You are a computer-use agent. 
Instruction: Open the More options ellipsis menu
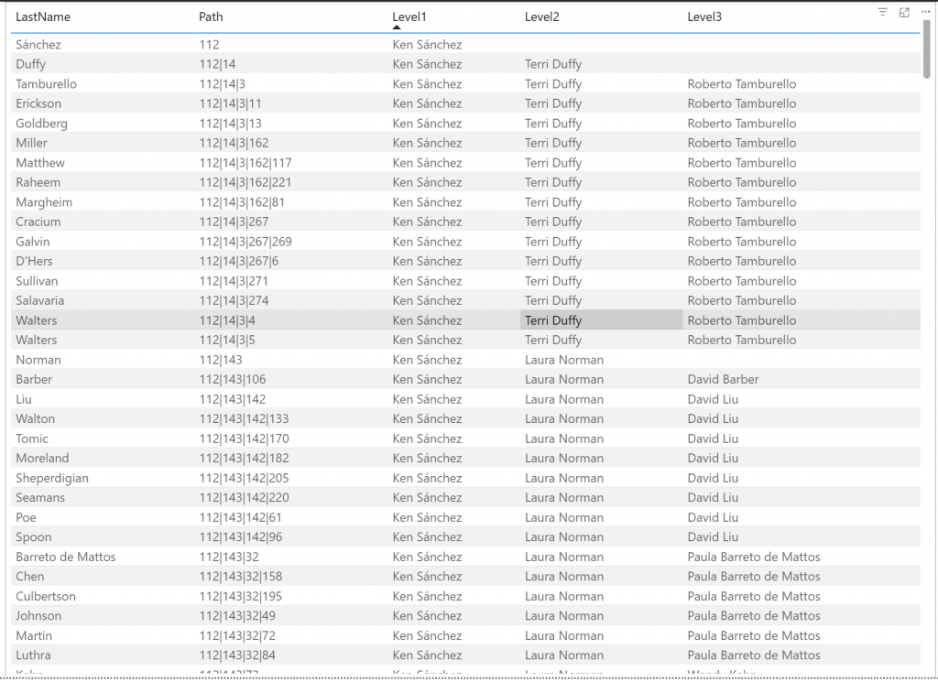925,12
